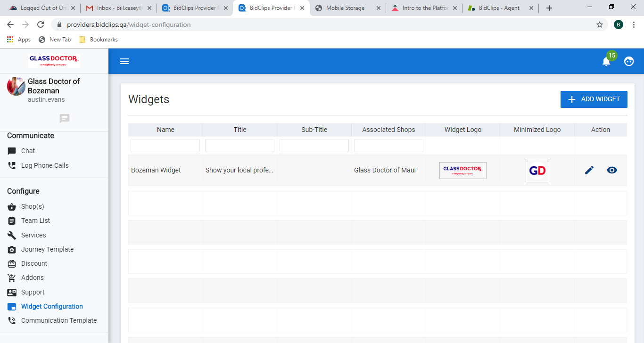Click the Associated Shops filter input

coord(388,146)
